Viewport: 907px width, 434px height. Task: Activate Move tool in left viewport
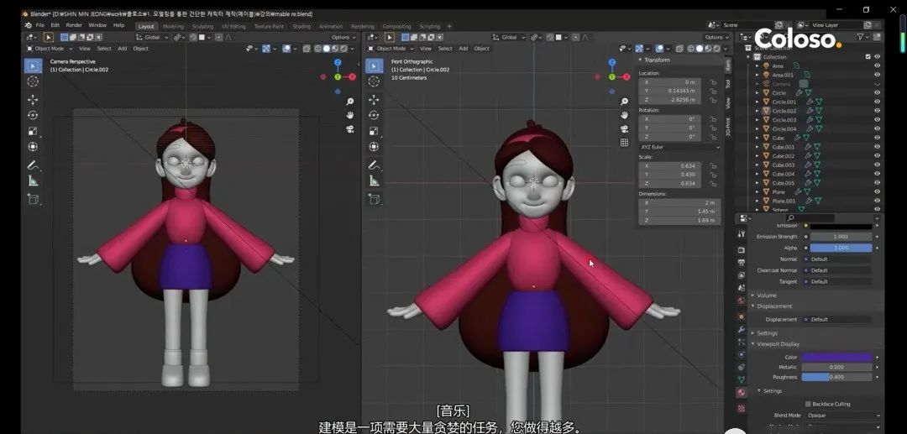(x=33, y=99)
